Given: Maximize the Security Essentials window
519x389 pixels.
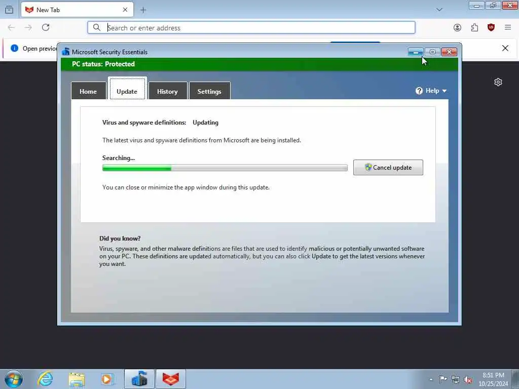Looking at the screenshot, I should click(x=432, y=52).
